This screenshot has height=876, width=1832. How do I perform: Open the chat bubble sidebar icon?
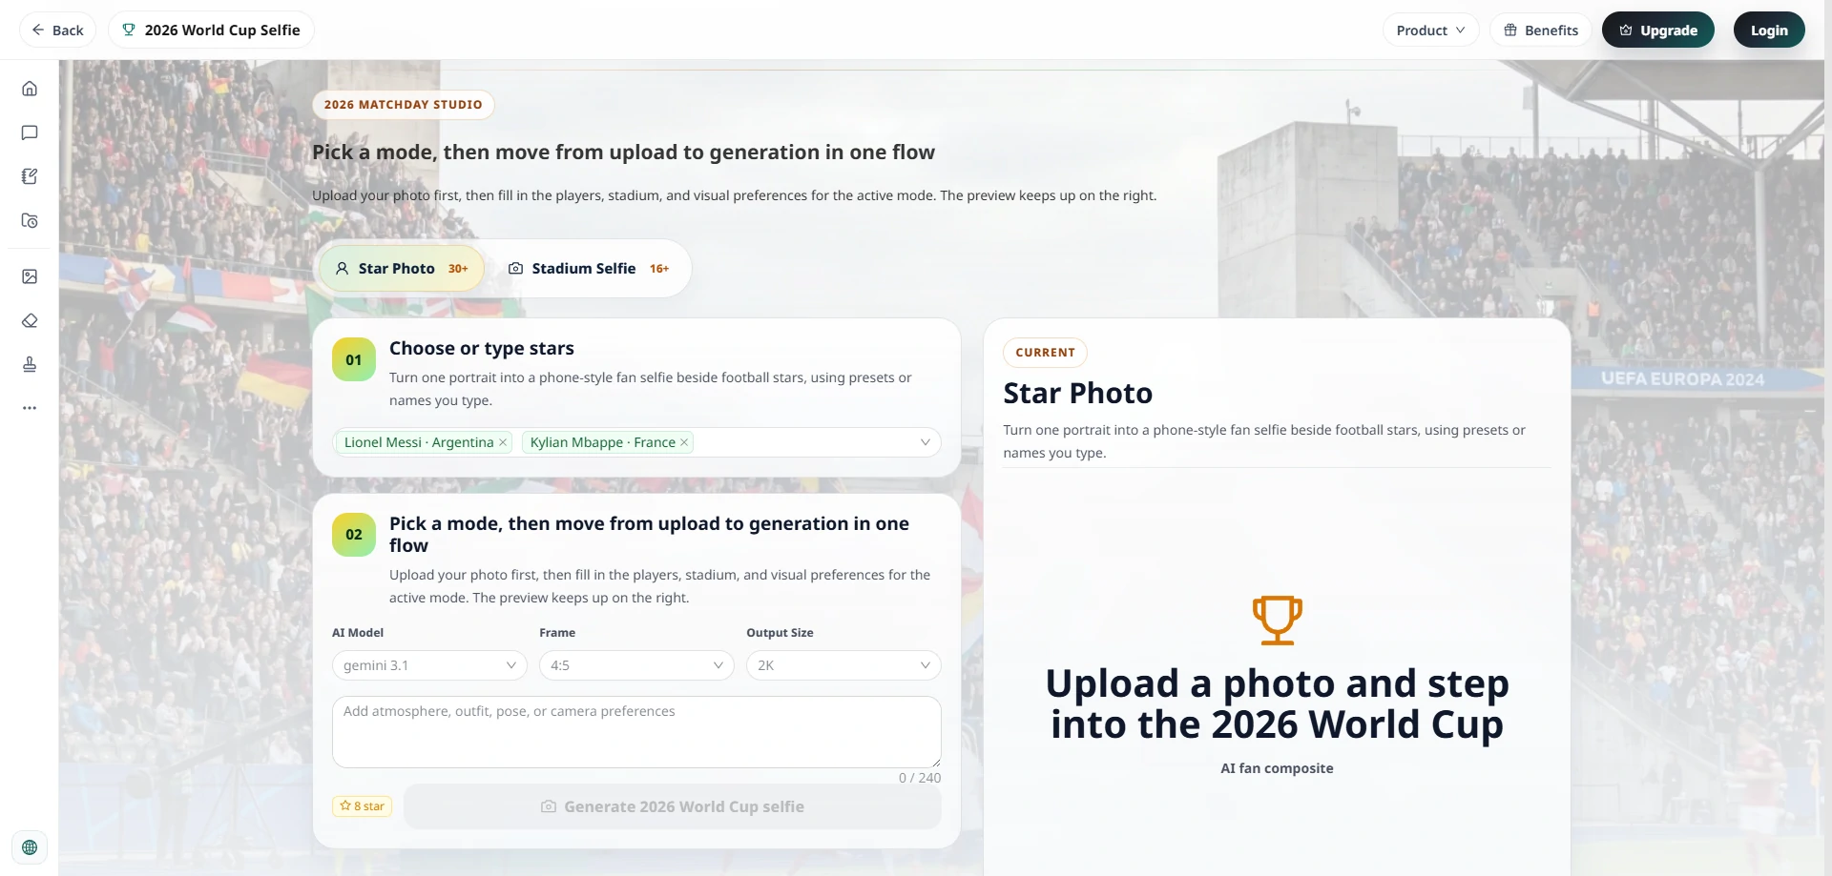click(x=30, y=132)
